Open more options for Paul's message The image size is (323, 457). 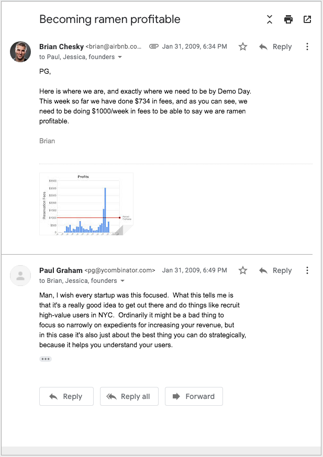click(x=307, y=270)
